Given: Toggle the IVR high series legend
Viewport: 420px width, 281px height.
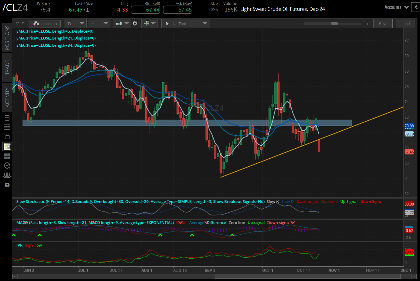Looking at the screenshot, I should point(29,245).
